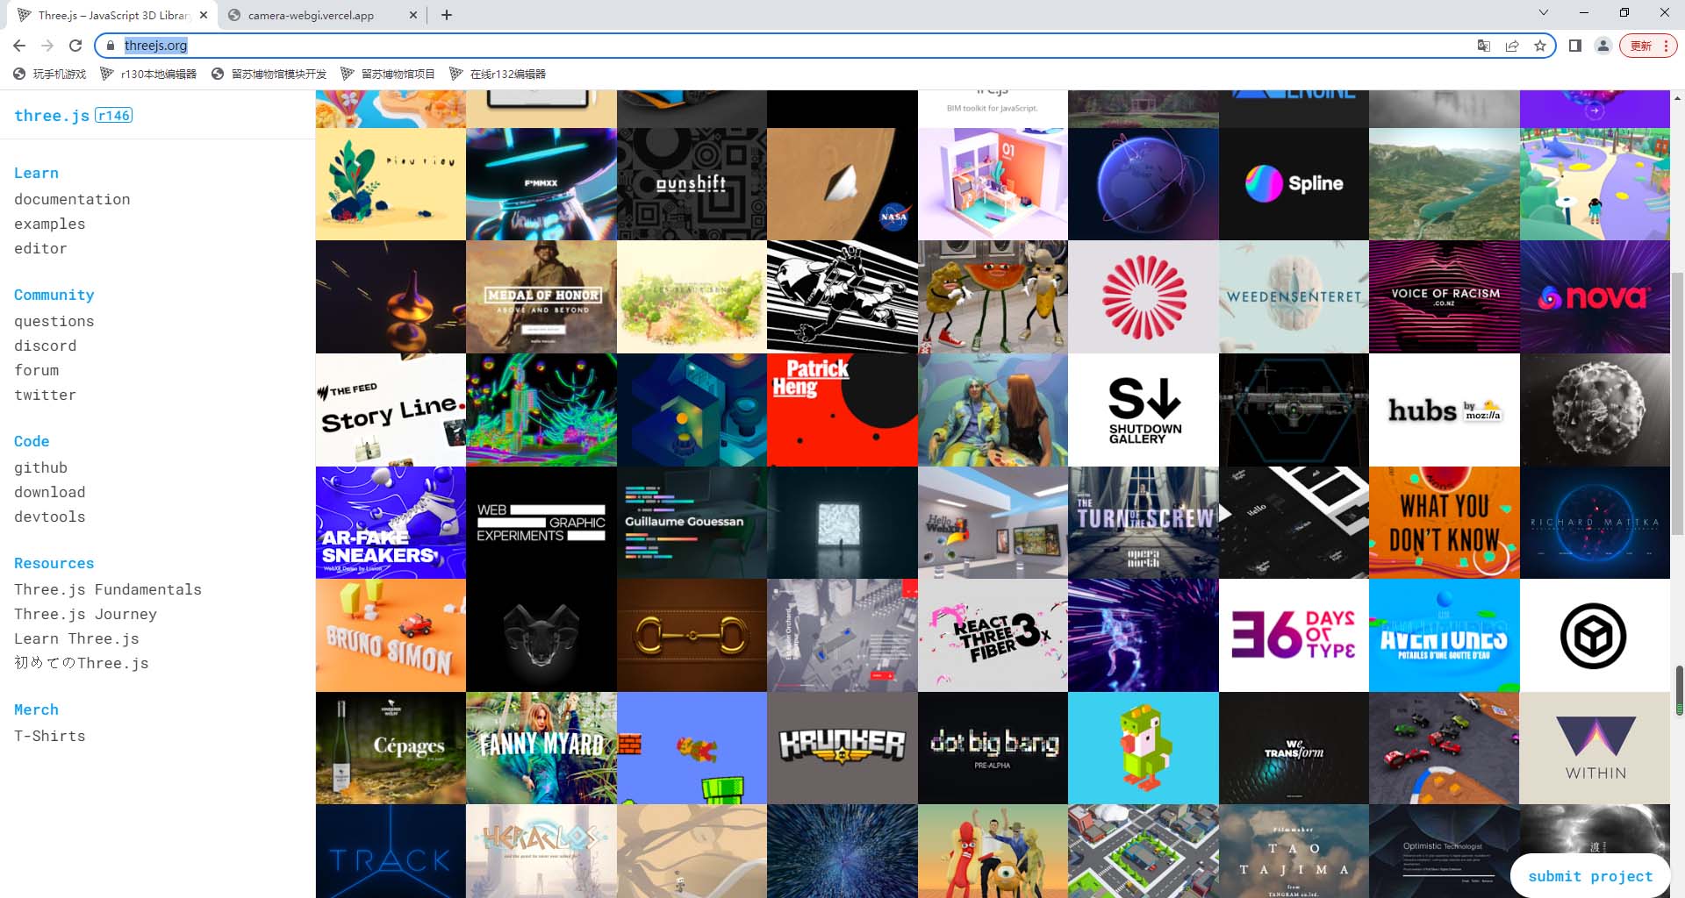
Task: Open the r130本地编辑器 bookmark
Action: coord(148,74)
